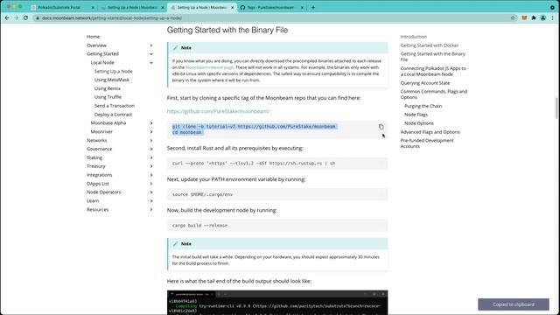560x315 pixels.
Task: Jump to Purging the Chain
Action: [x=423, y=106]
